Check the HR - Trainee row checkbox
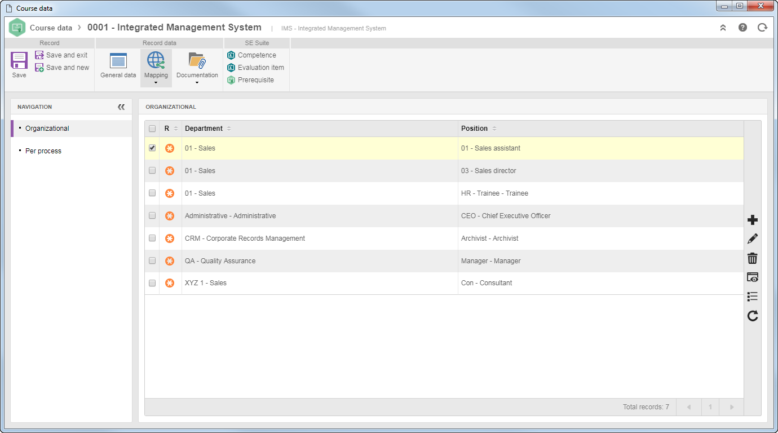The image size is (778, 433). click(152, 193)
